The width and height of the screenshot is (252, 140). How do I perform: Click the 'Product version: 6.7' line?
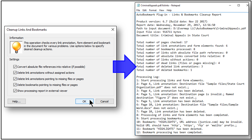(x=172, y=21)
